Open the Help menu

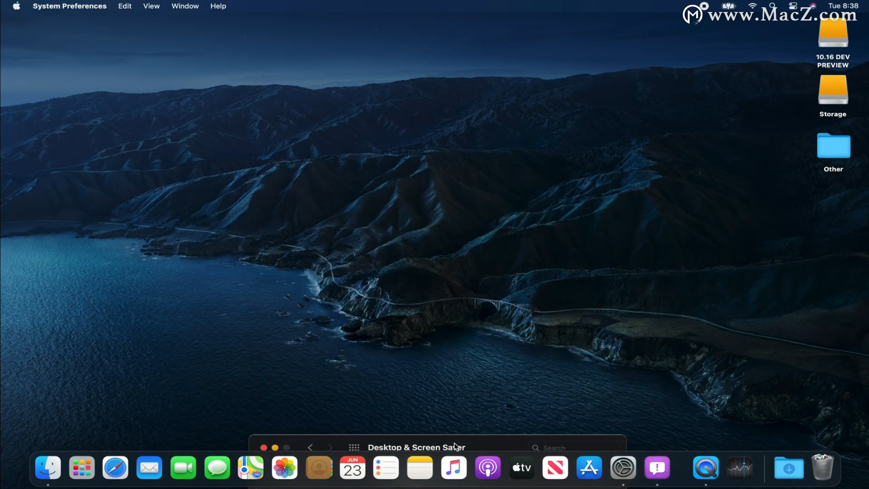(218, 6)
